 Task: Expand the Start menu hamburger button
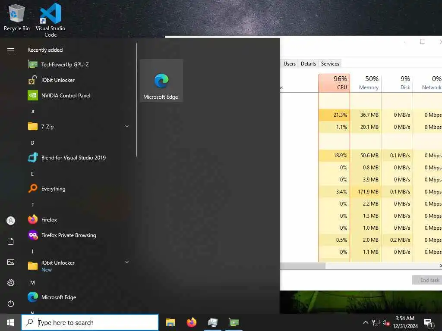pyautogui.click(x=11, y=50)
